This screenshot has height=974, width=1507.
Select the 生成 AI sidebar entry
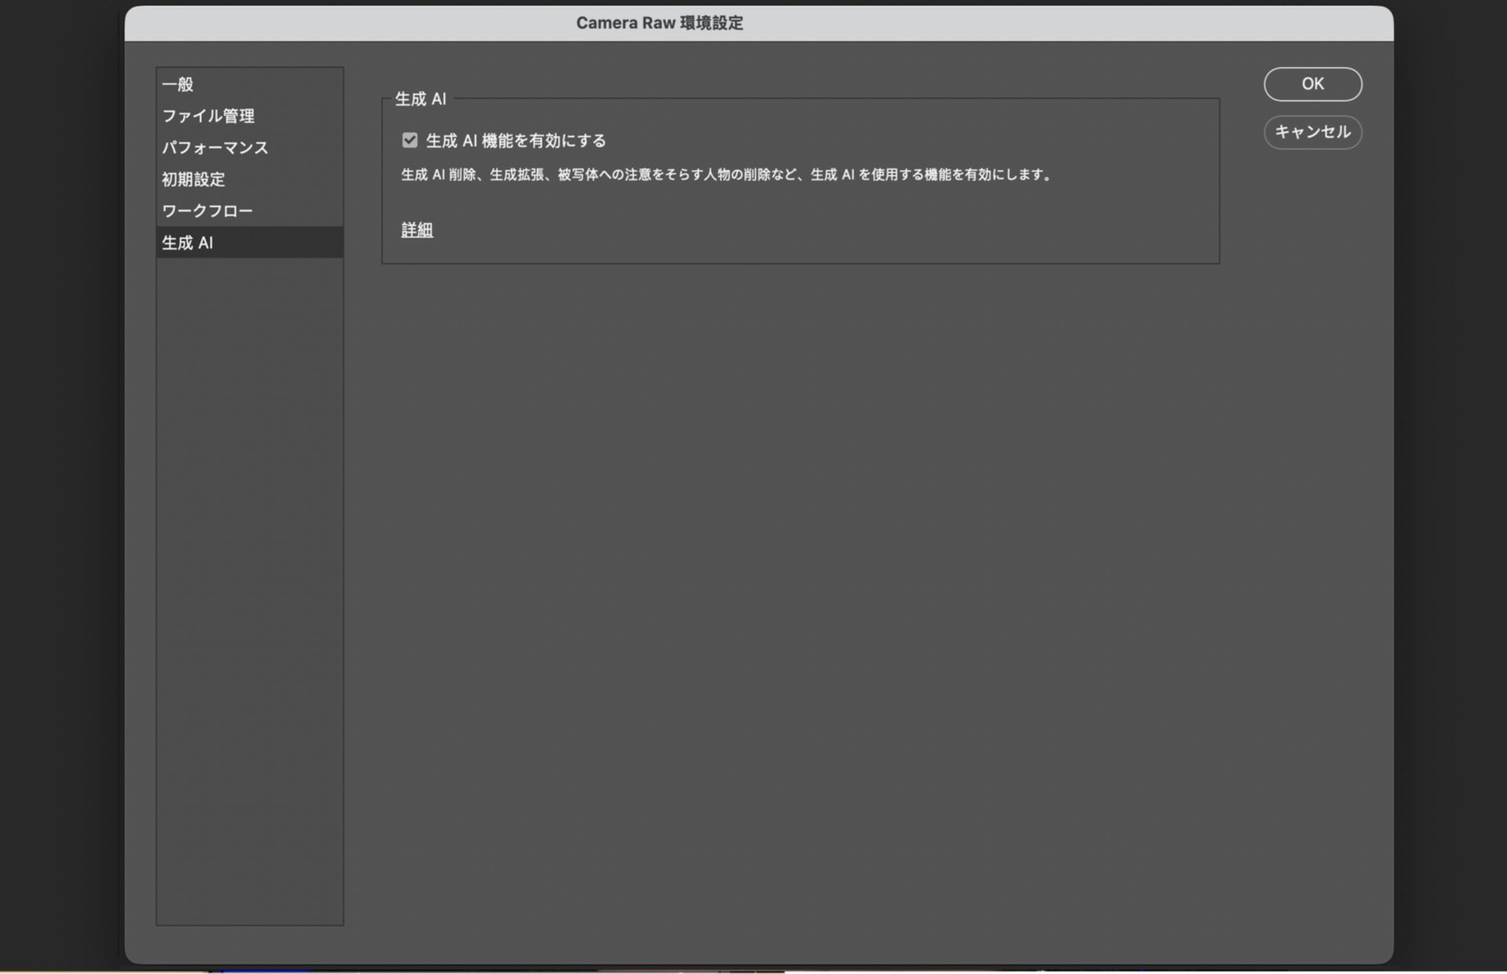pos(250,243)
